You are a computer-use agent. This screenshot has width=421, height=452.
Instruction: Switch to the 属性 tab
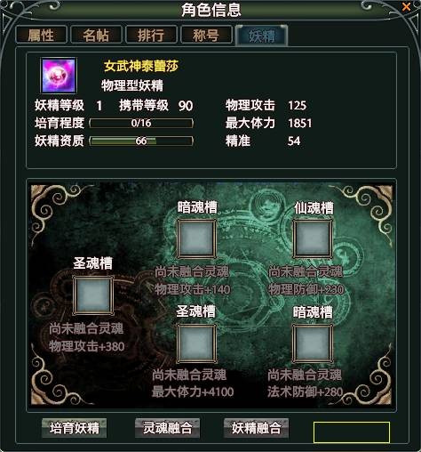pyautogui.click(x=41, y=35)
